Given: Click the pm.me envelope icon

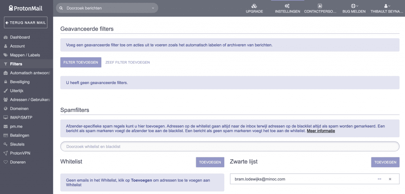Looking at the screenshot, I should pyautogui.click(x=6, y=127).
